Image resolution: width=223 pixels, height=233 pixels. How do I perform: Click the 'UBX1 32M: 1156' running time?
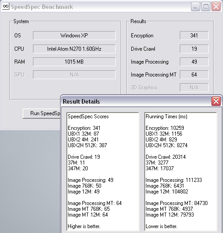(164, 134)
